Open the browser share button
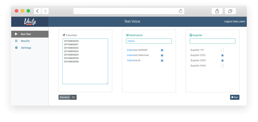The image size is (258, 122). [x=217, y=11]
